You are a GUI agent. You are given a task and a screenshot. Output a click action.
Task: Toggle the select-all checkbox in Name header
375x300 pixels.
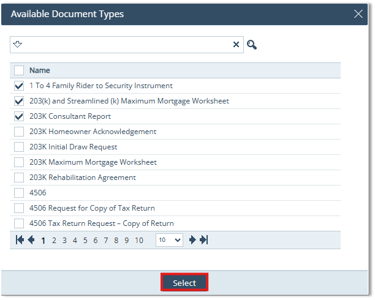19,70
